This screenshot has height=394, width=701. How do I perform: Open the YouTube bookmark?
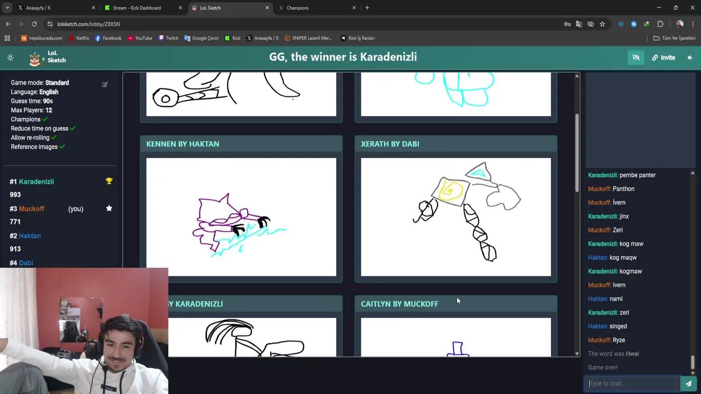[140, 38]
